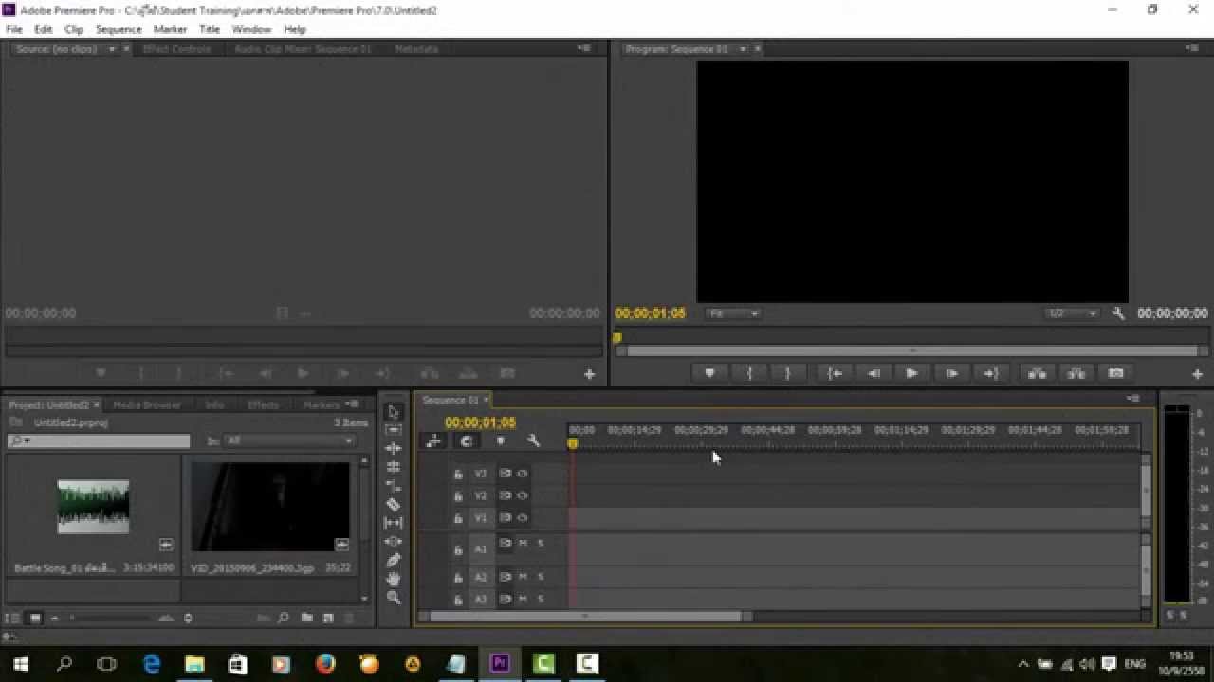The height and width of the screenshot is (682, 1214).
Task: Select the Slide tool
Action: point(394,541)
